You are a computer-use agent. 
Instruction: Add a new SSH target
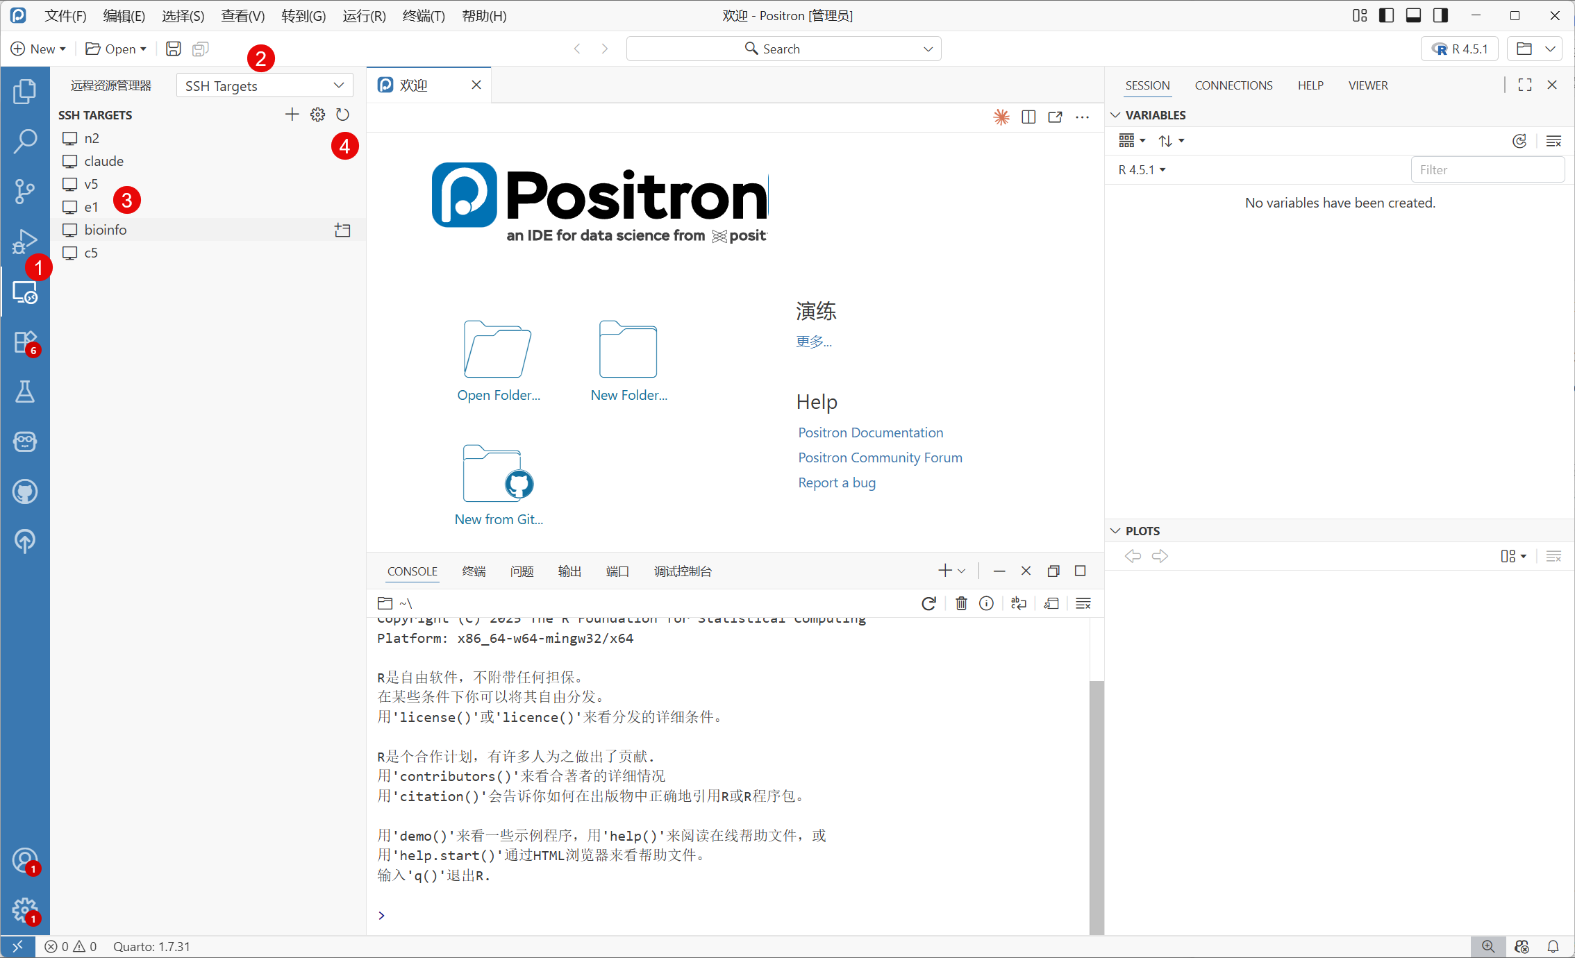tap(292, 115)
